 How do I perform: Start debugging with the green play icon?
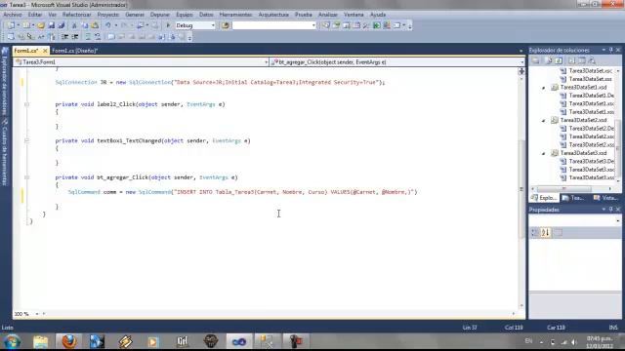pyautogui.click(x=168, y=25)
